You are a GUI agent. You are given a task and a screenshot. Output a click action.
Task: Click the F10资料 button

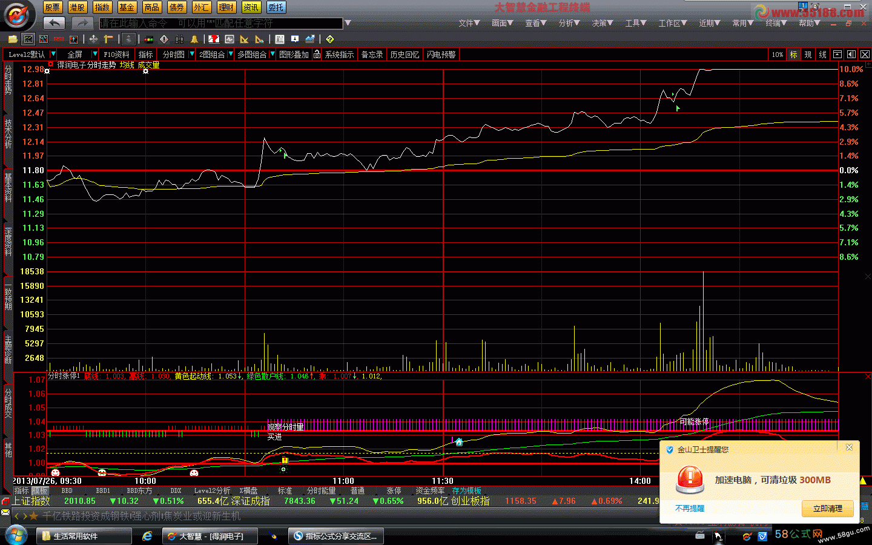pyautogui.click(x=116, y=54)
